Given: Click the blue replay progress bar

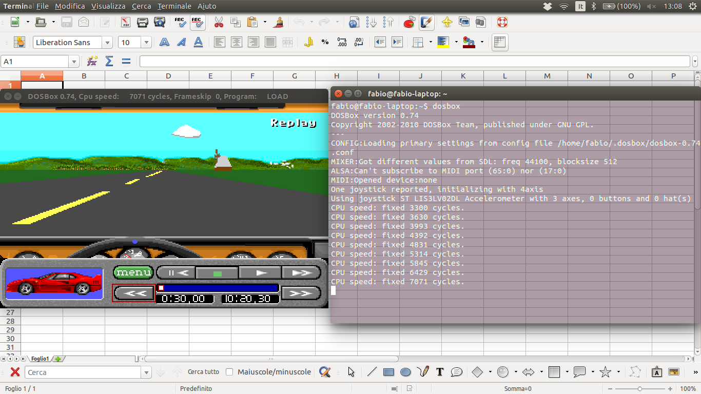Looking at the screenshot, I should (x=218, y=288).
